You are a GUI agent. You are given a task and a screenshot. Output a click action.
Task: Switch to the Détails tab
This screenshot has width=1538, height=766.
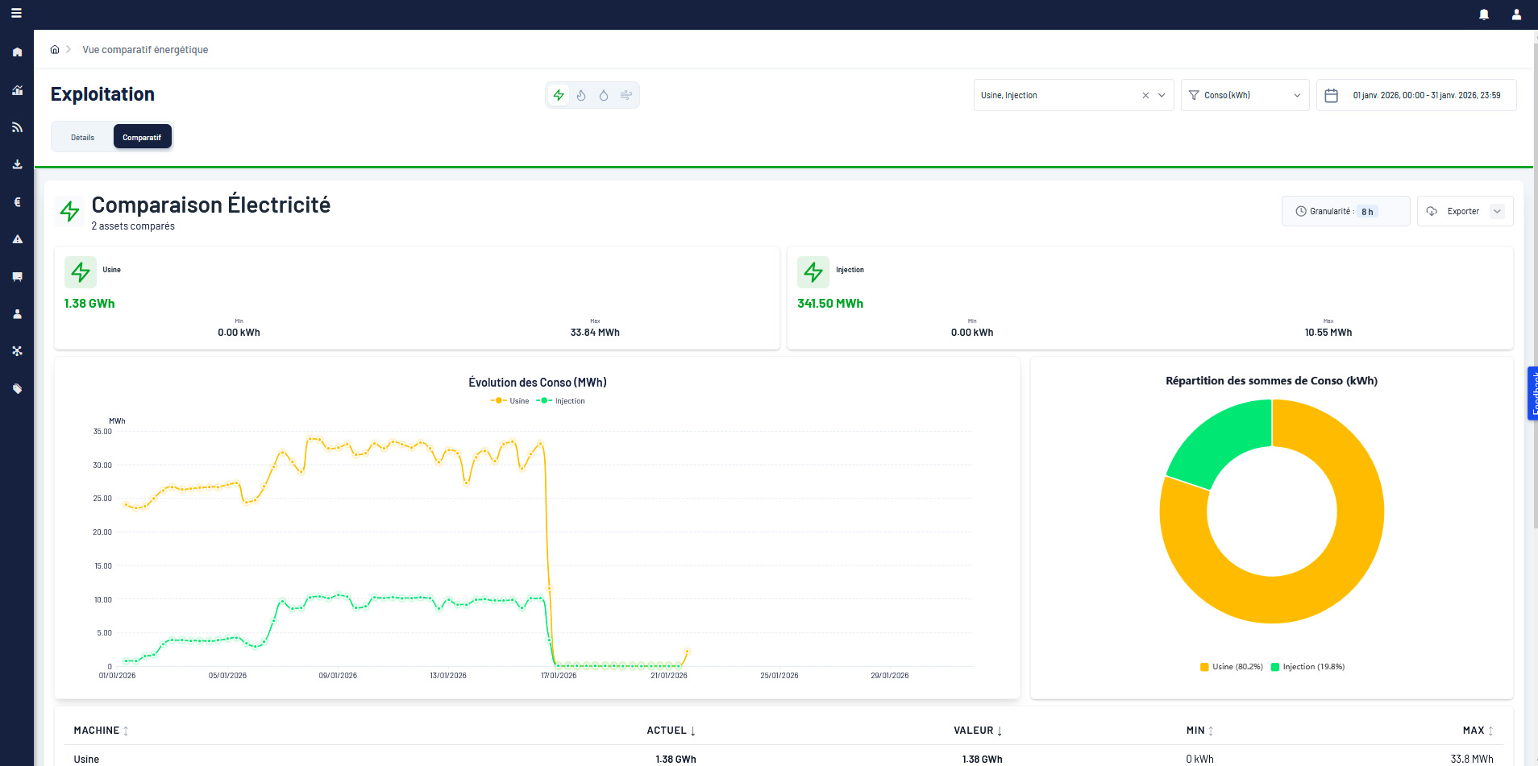[x=82, y=138]
